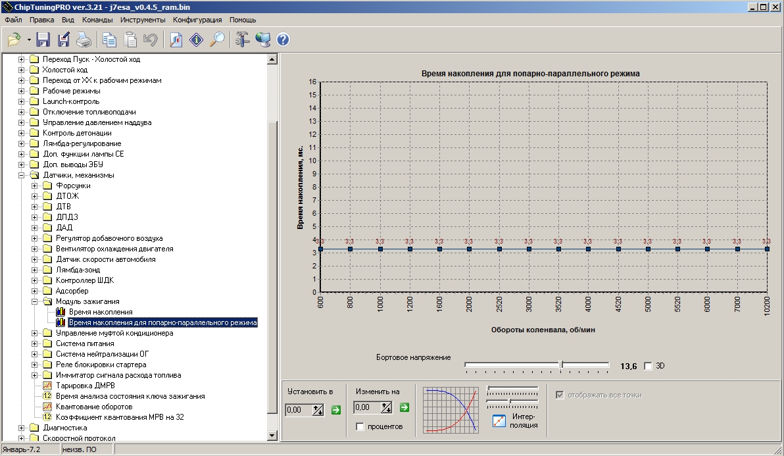This screenshot has height=456, width=784.
Task: Click the Save floppy disk icon
Action: (43, 40)
